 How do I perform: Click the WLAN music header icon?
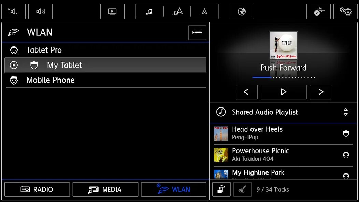coord(13,32)
